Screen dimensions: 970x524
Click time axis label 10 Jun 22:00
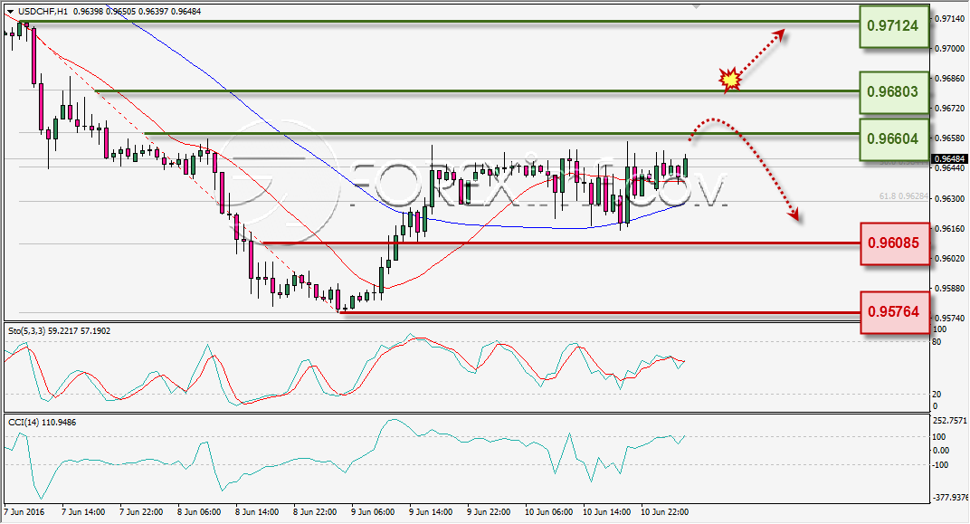click(664, 512)
